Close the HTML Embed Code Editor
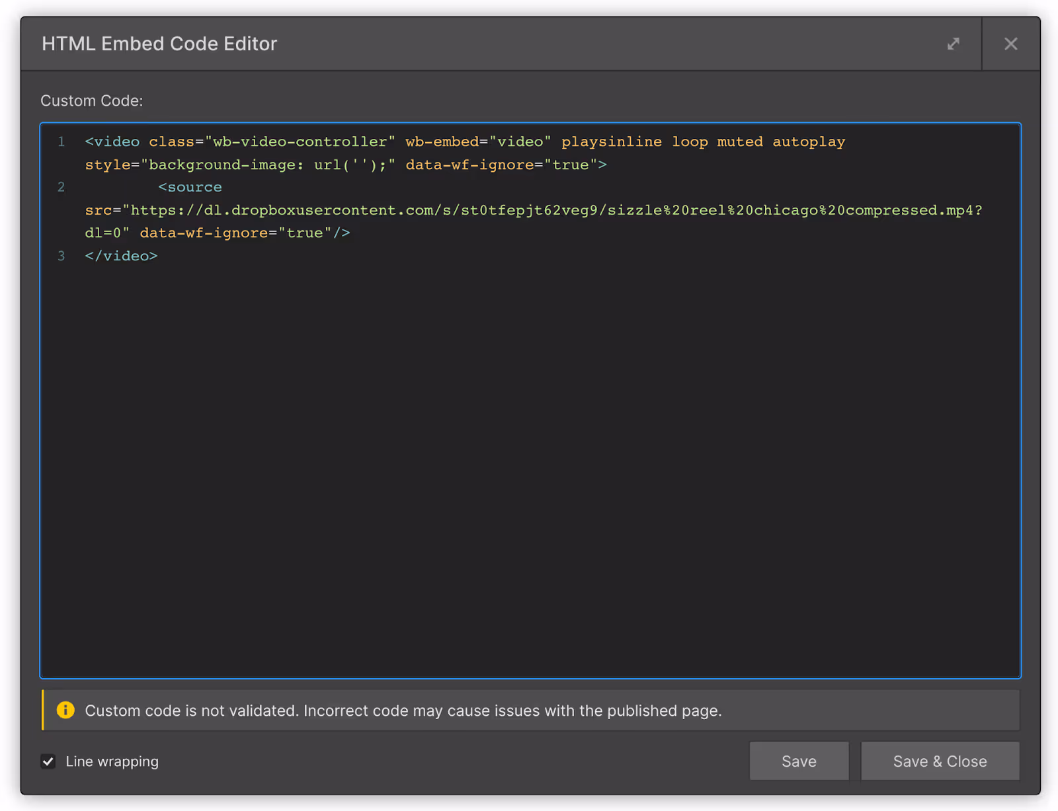This screenshot has height=811, width=1058. [1010, 44]
